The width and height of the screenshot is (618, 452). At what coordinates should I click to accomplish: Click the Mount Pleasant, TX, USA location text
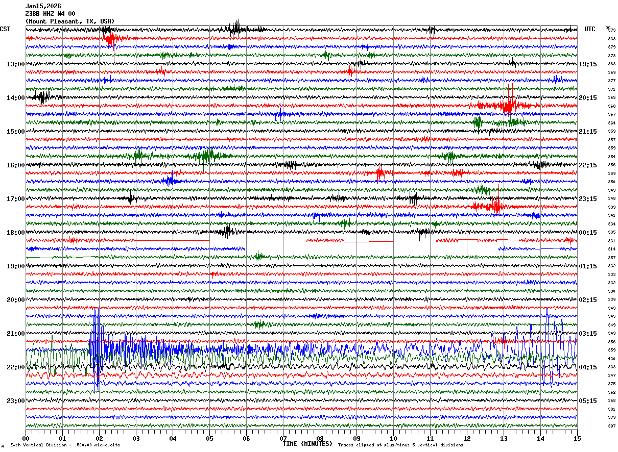point(70,21)
